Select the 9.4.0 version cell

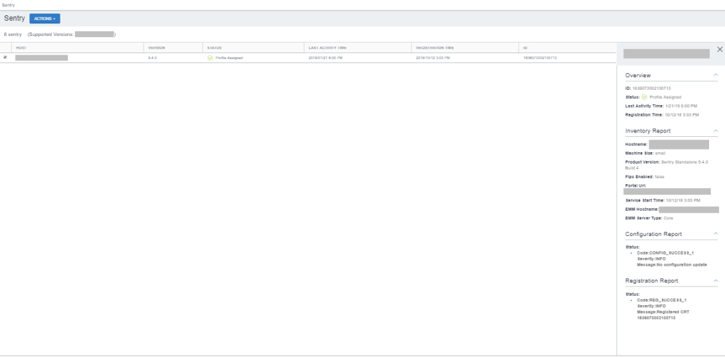tap(152, 59)
